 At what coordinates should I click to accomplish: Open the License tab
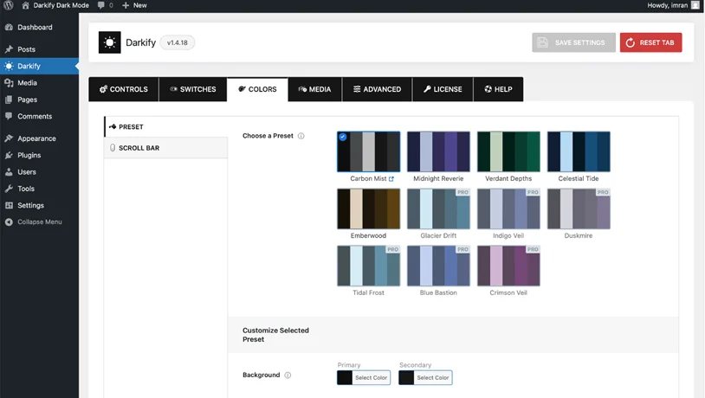pos(443,89)
